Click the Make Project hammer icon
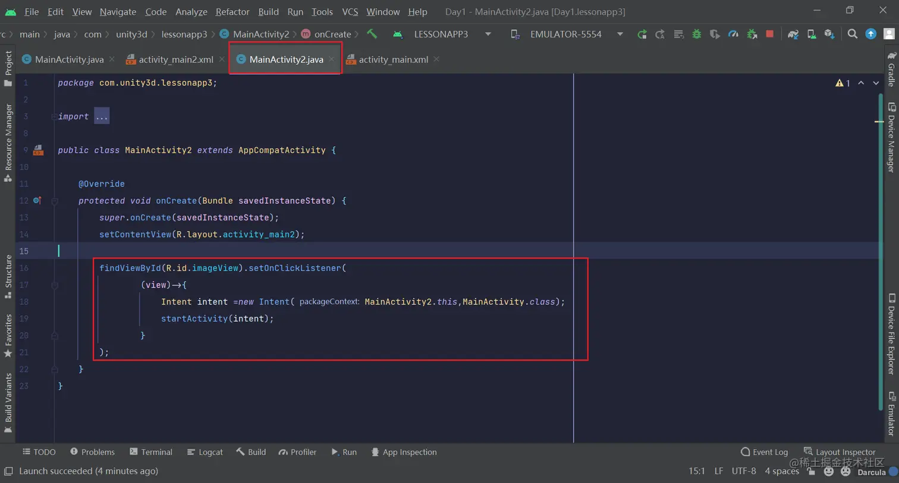 tap(372, 34)
